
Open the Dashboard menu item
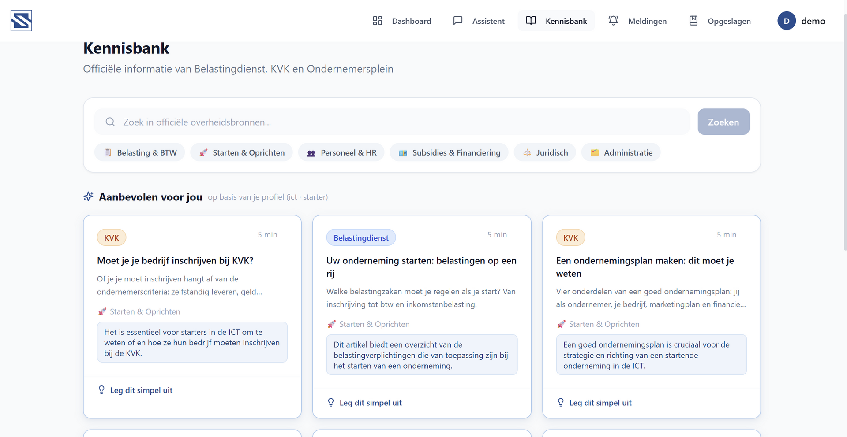click(402, 21)
